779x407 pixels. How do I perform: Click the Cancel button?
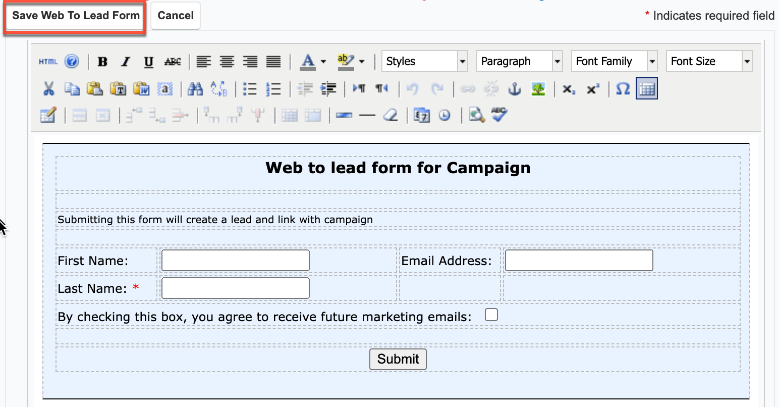click(x=176, y=15)
